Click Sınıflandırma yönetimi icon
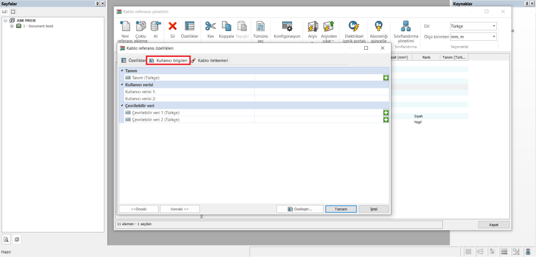Viewport: 536px width, 257px height. point(406,26)
